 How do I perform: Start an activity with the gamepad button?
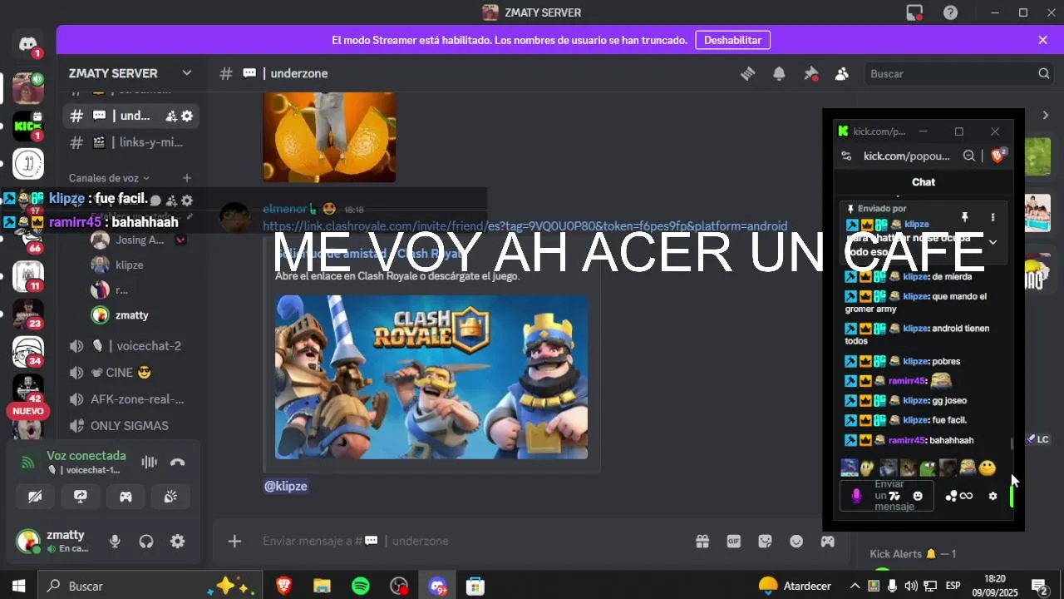[x=126, y=497]
